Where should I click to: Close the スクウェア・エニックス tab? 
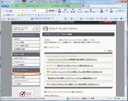pyautogui.click(x=53, y=19)
